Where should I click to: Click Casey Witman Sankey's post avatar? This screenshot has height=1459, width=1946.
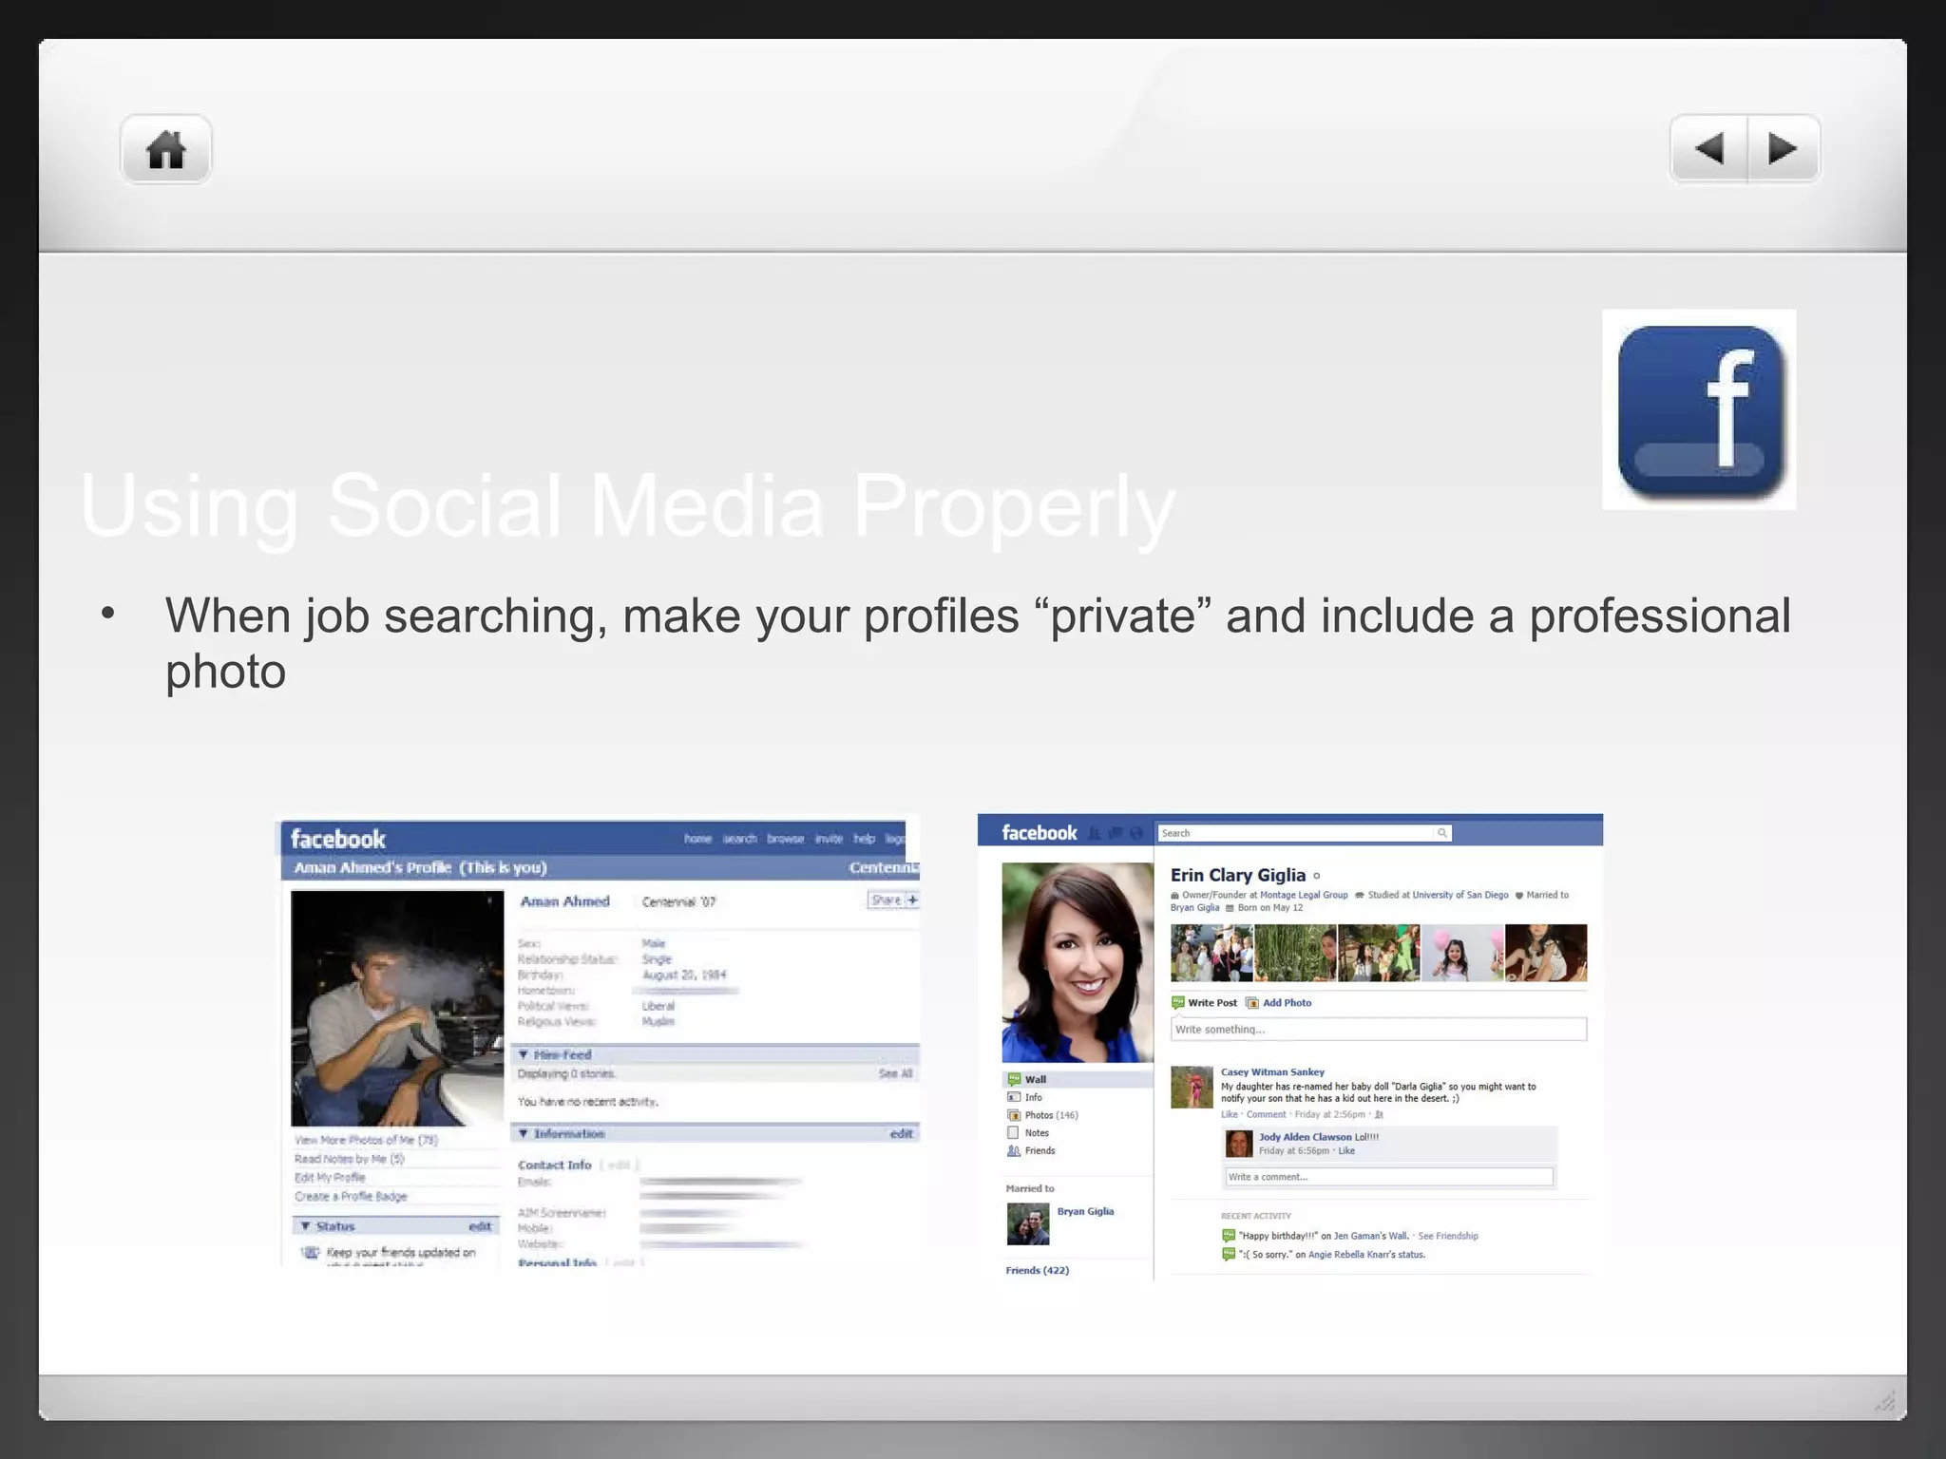[1192, 1088]
